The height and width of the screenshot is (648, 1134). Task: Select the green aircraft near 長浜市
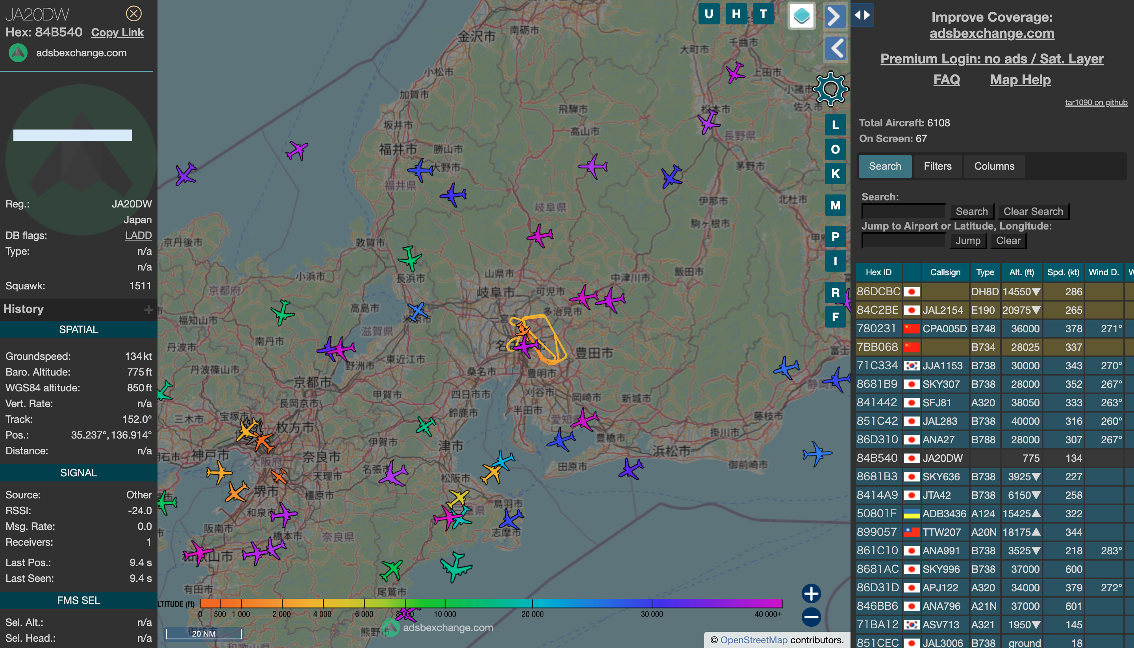coord(409,258)
